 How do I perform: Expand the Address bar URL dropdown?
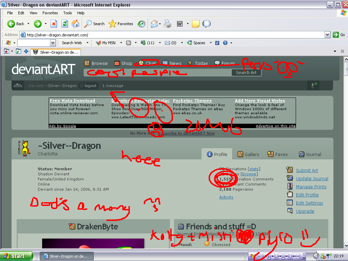point(327,35)
